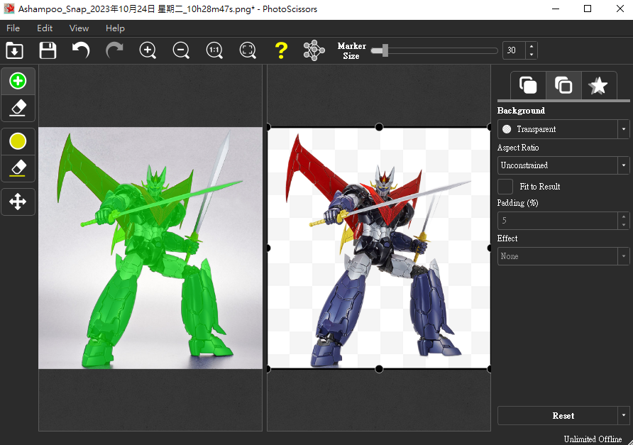Enable the Fit to Result checkbox
The height and width of the screenshot is (445, 633).
pos(505,187)
